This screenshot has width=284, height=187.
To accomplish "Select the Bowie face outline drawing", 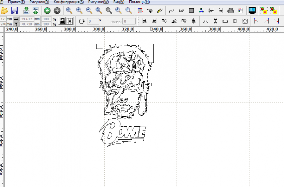I will pos(125,81).
